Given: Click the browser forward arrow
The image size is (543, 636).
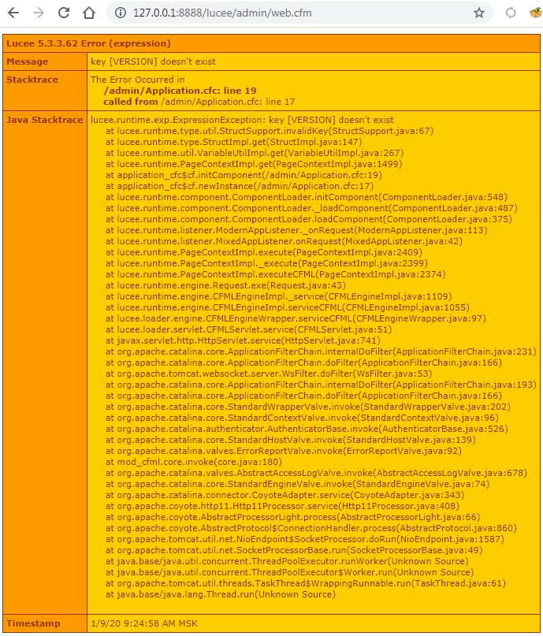Looking at the screenshot, I should (x=39, y=13).
